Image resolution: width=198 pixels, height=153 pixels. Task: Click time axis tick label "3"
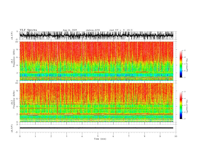pos(66,136)
